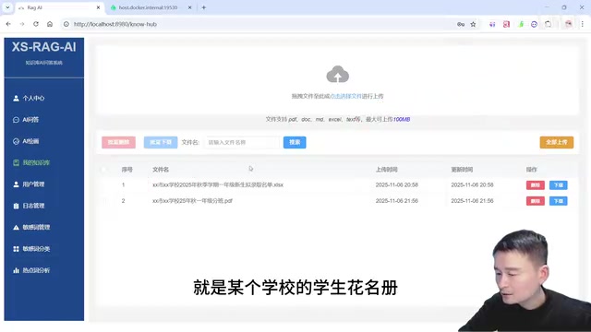Open AI问答 chat page
591x332 pixels.
coord(27,120)
